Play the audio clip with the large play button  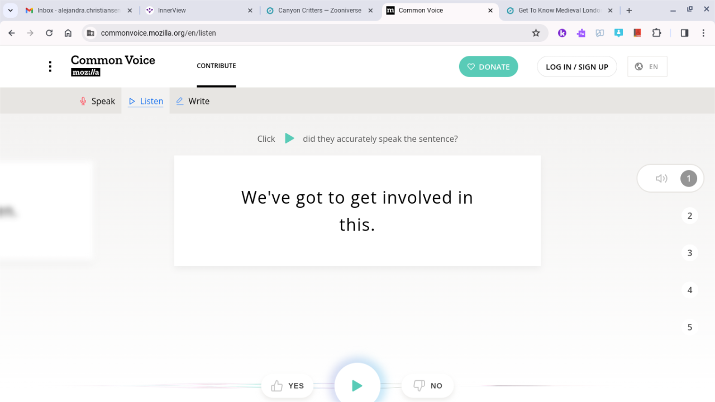point(357,385)
